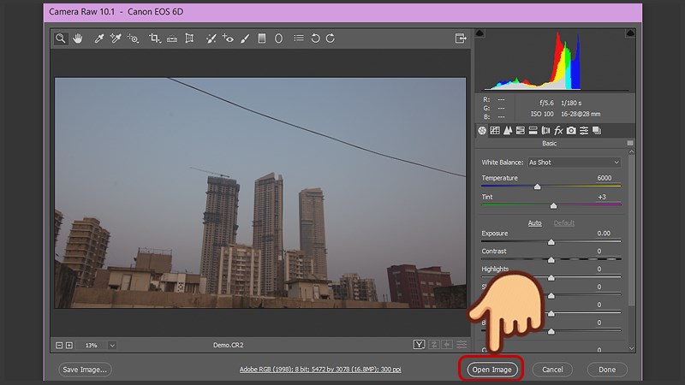Choose the Graduated Filter tool
Image resolution: width=685 pixels, height=385 pixels.
262,38
